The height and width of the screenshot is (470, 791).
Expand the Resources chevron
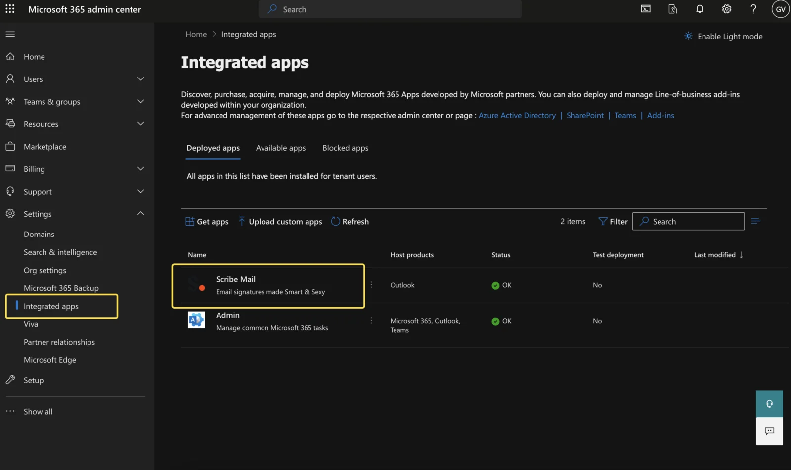click(x=140, y=124)
